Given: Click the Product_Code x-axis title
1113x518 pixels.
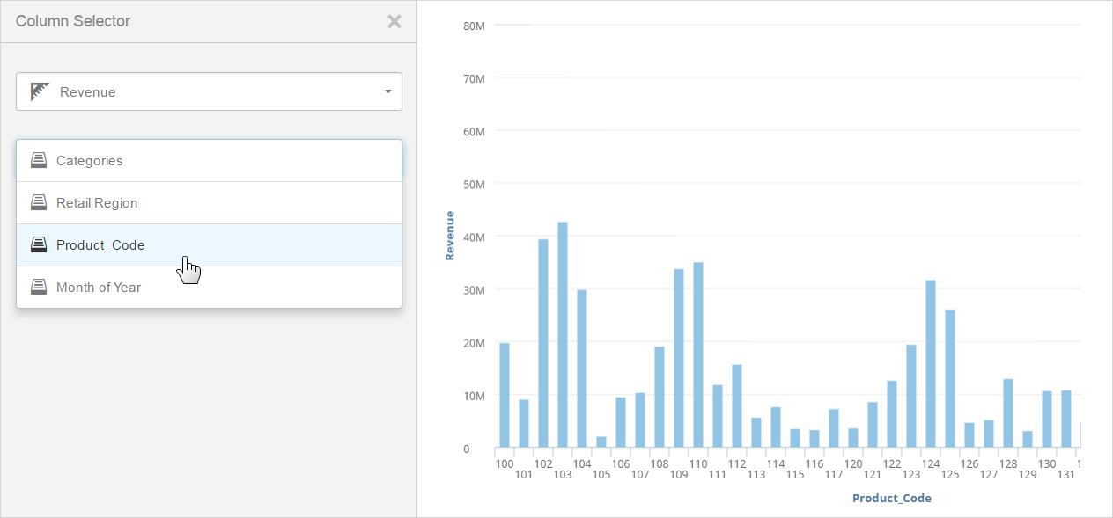Looking at the screenshot, I should [891, 498].
